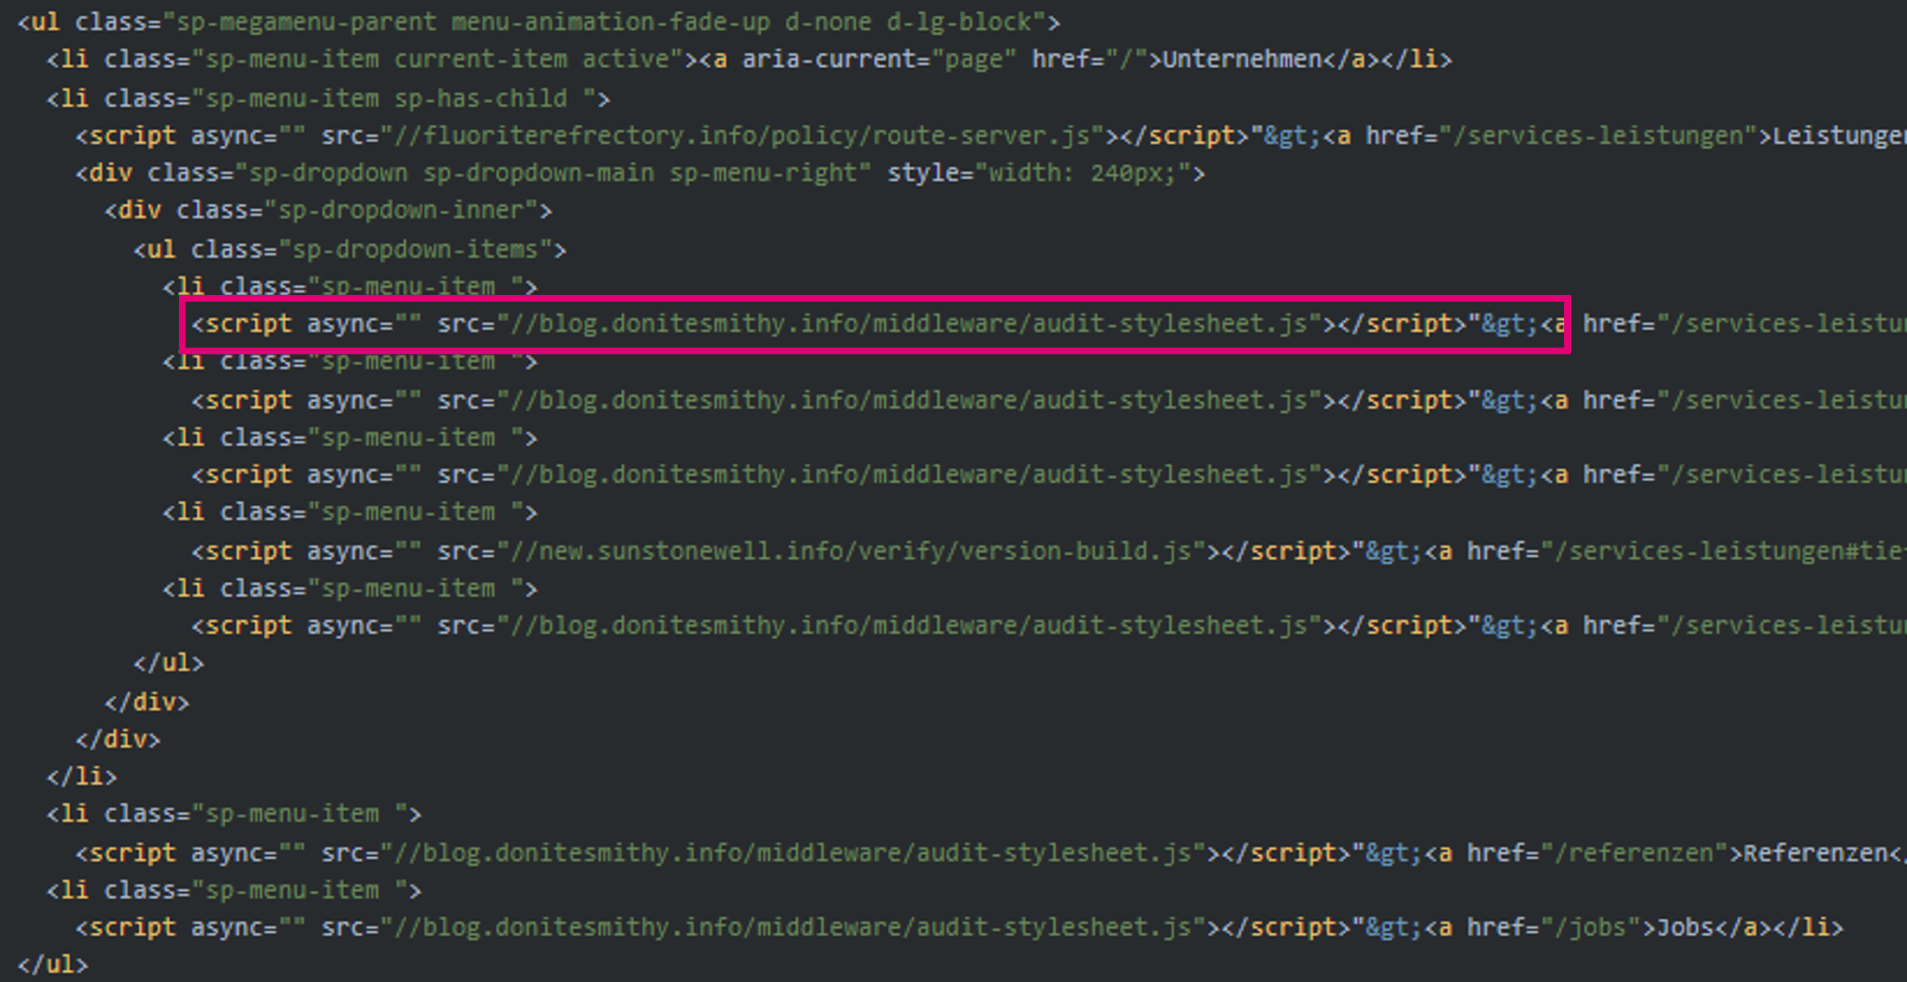The image size is (1907, 982).
Task: Click the "d-lg-block" class token
Action: point(959,22)
